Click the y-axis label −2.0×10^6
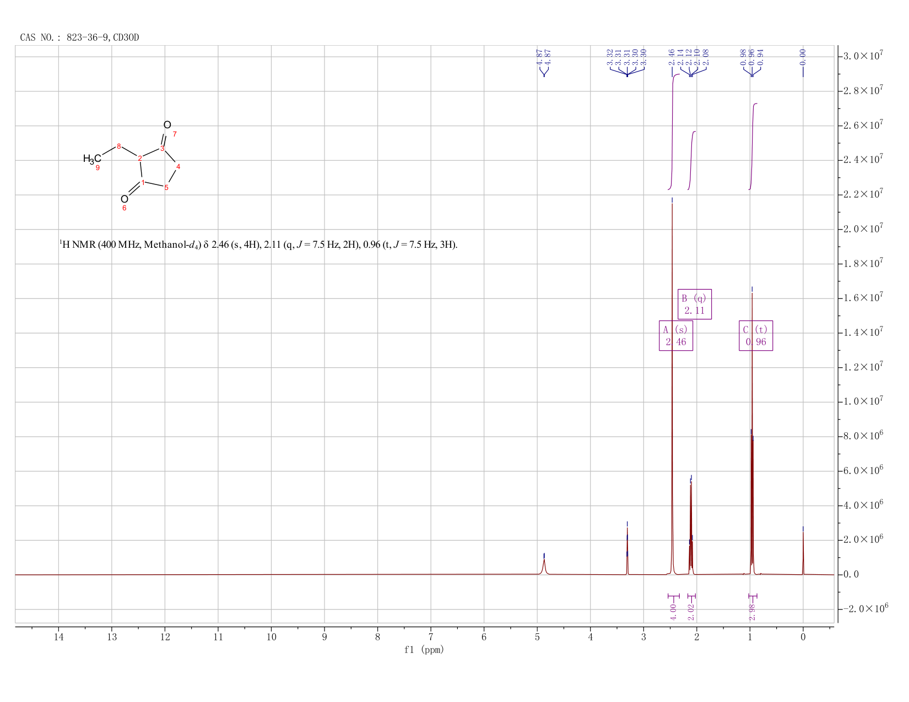The height and width of the screenshot is (702, 909). (x=865, y=609)
